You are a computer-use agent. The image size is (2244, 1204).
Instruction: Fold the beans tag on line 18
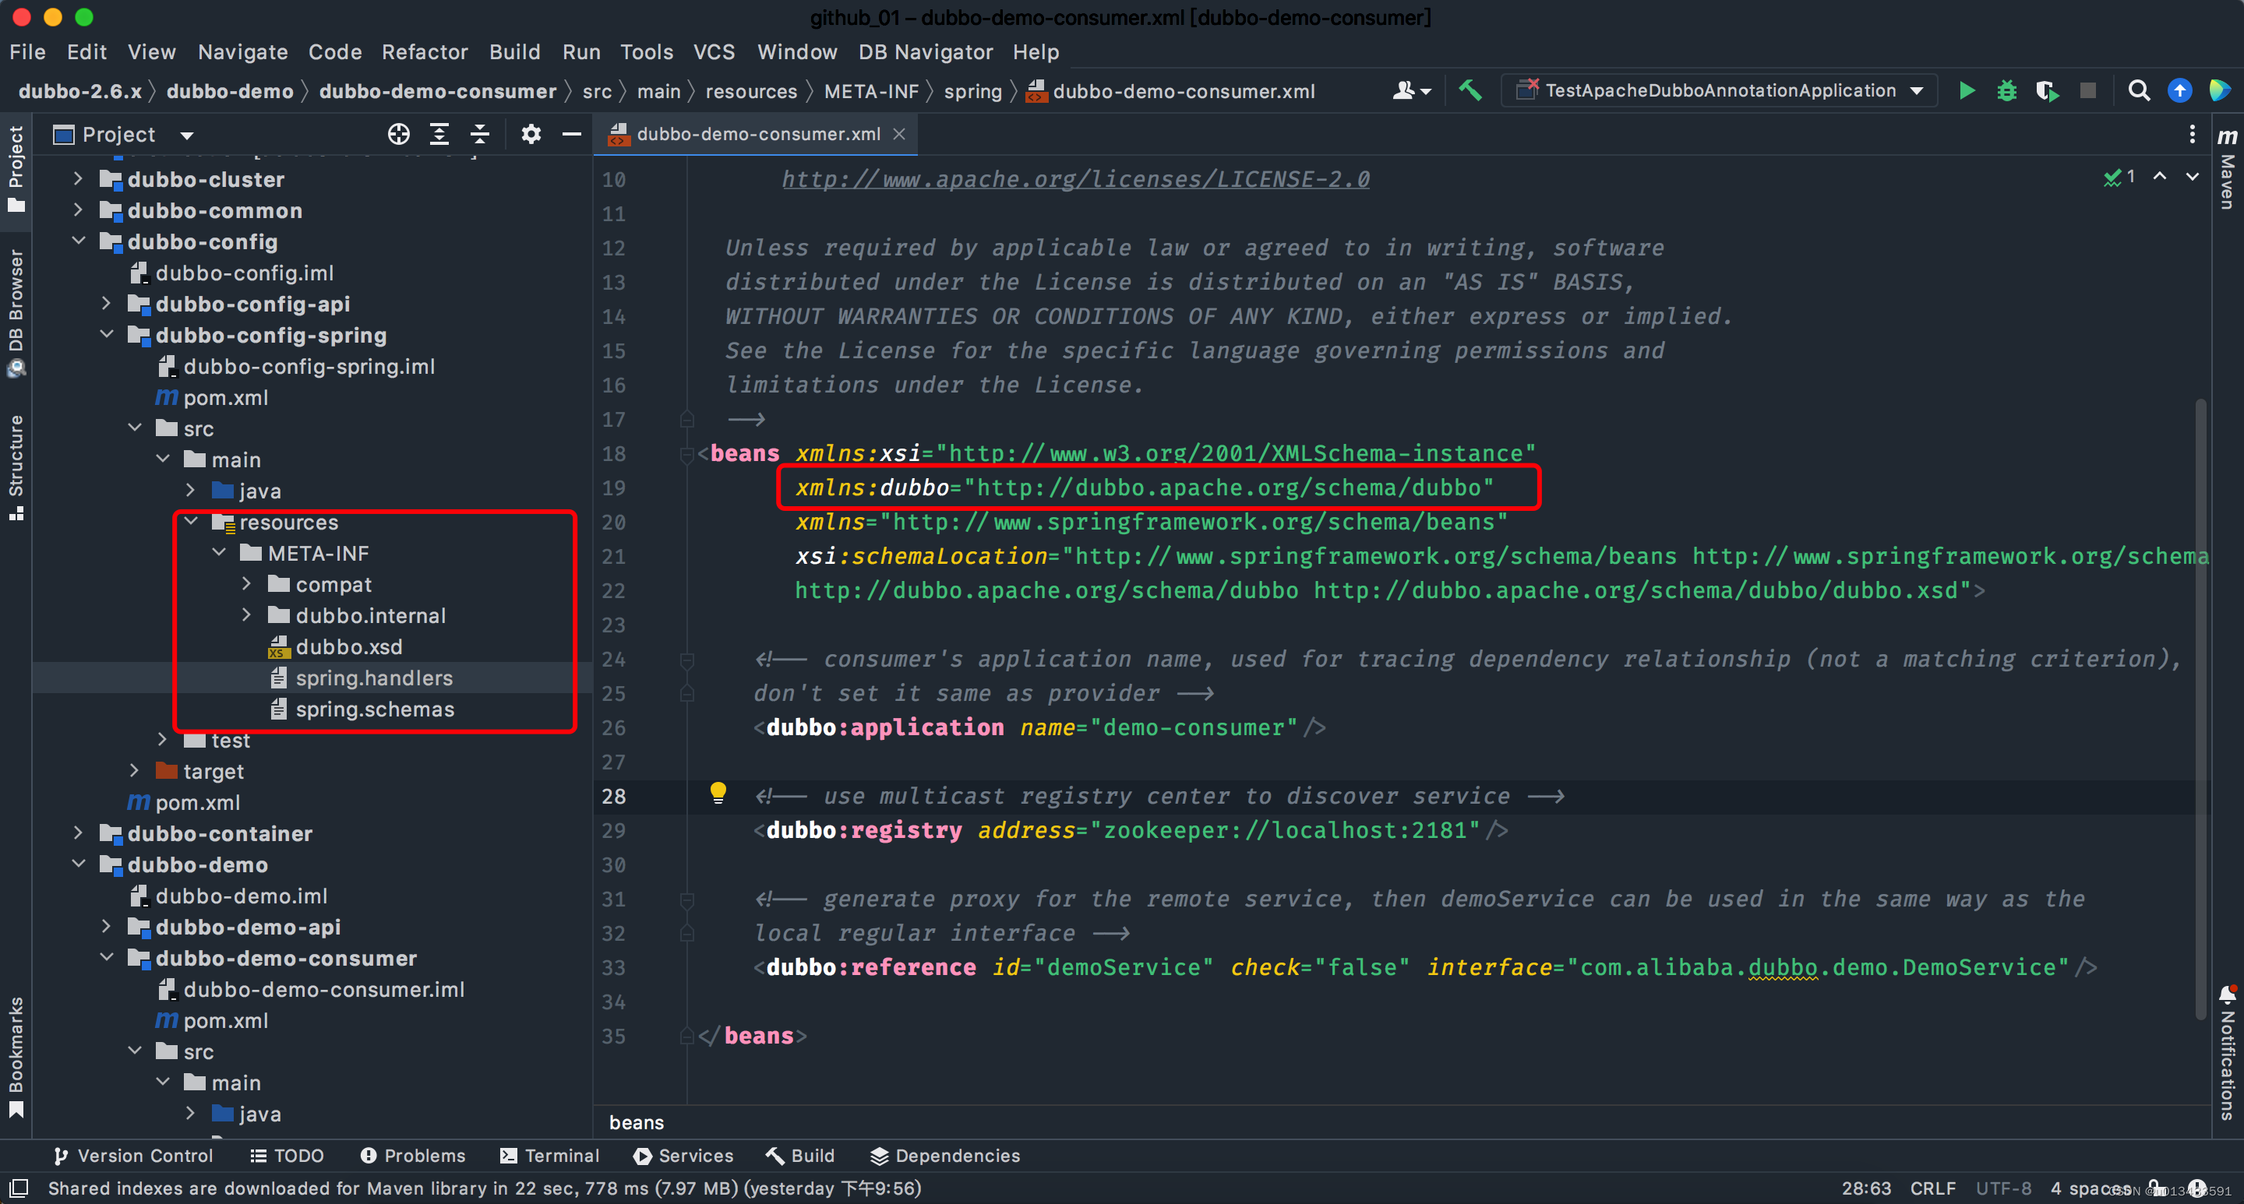click(x=686, y=453)
